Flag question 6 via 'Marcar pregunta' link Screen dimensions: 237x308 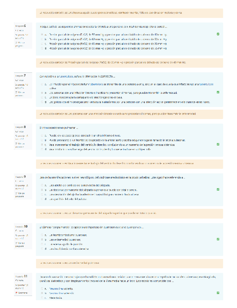click(x=20, y=44)
